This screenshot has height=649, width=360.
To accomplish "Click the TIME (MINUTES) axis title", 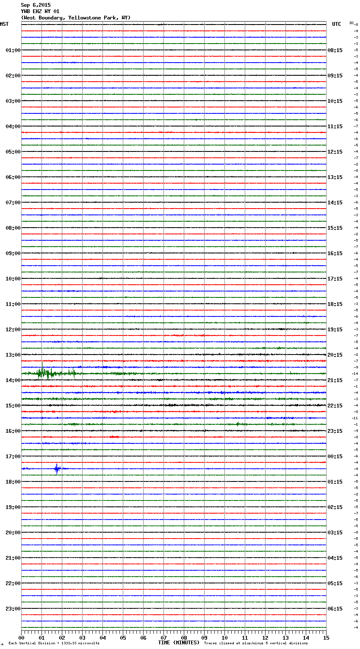I will tap(179, 643).
